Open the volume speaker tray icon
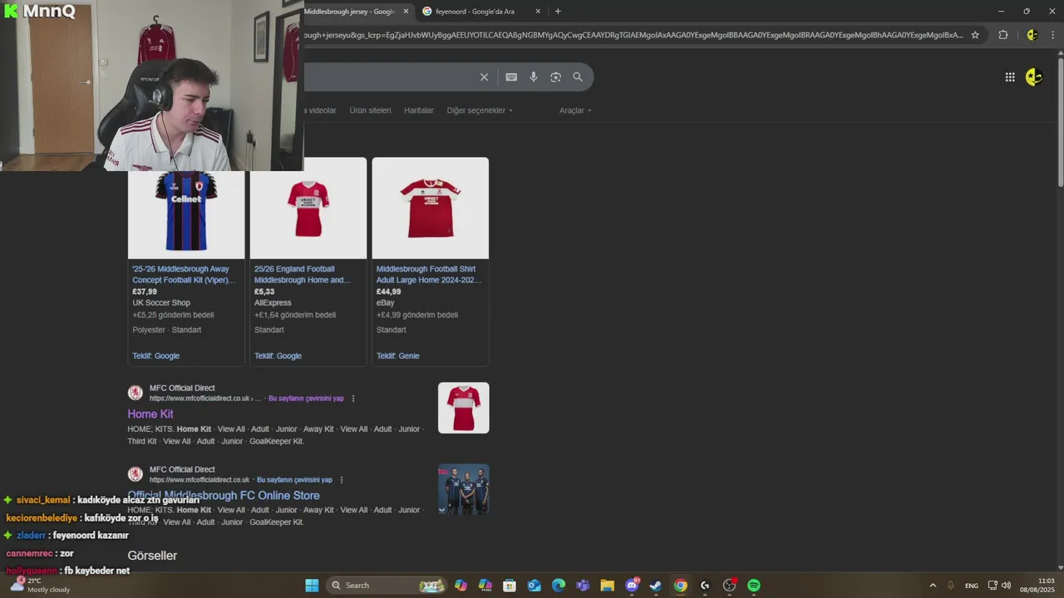Viewport: 1064px width, 598px height. click(1007, 586)
